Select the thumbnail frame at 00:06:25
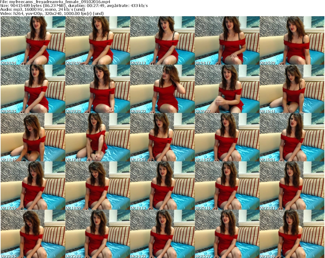 33,89
